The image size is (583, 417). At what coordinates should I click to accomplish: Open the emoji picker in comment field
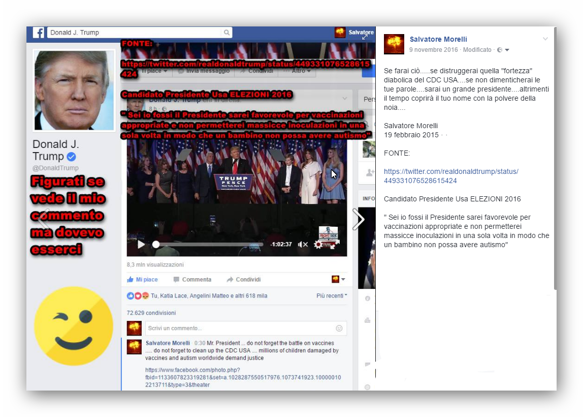[339, 328]
